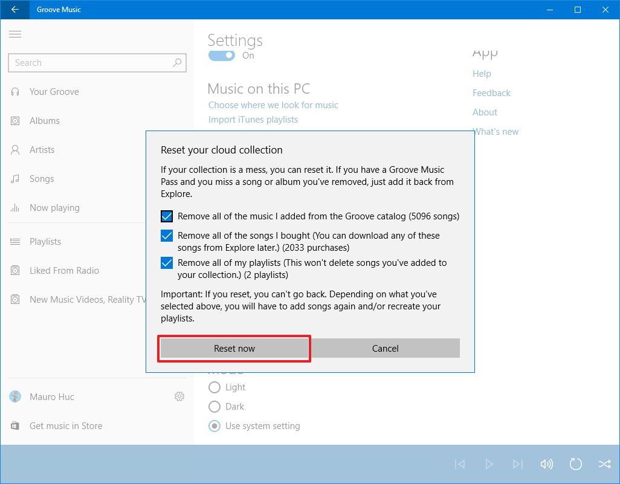Open account settings via the gear icon
The width and height of the screenshot is (620, 484).
point(179,396)
